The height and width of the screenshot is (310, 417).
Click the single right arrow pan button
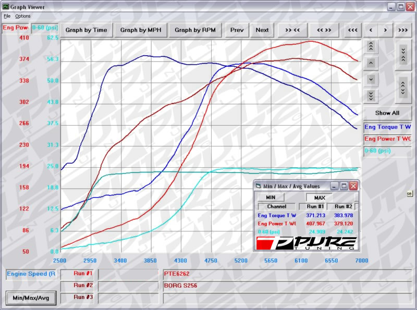386,30
